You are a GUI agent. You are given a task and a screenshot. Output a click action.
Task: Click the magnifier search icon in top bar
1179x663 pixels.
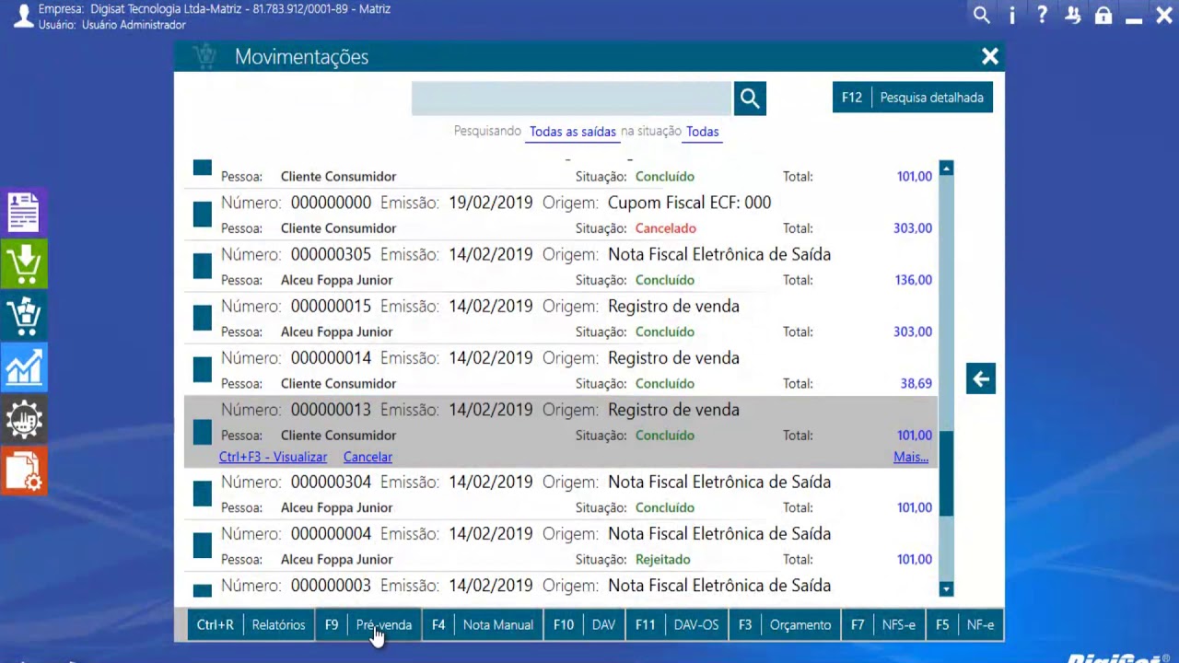(982, 15)
